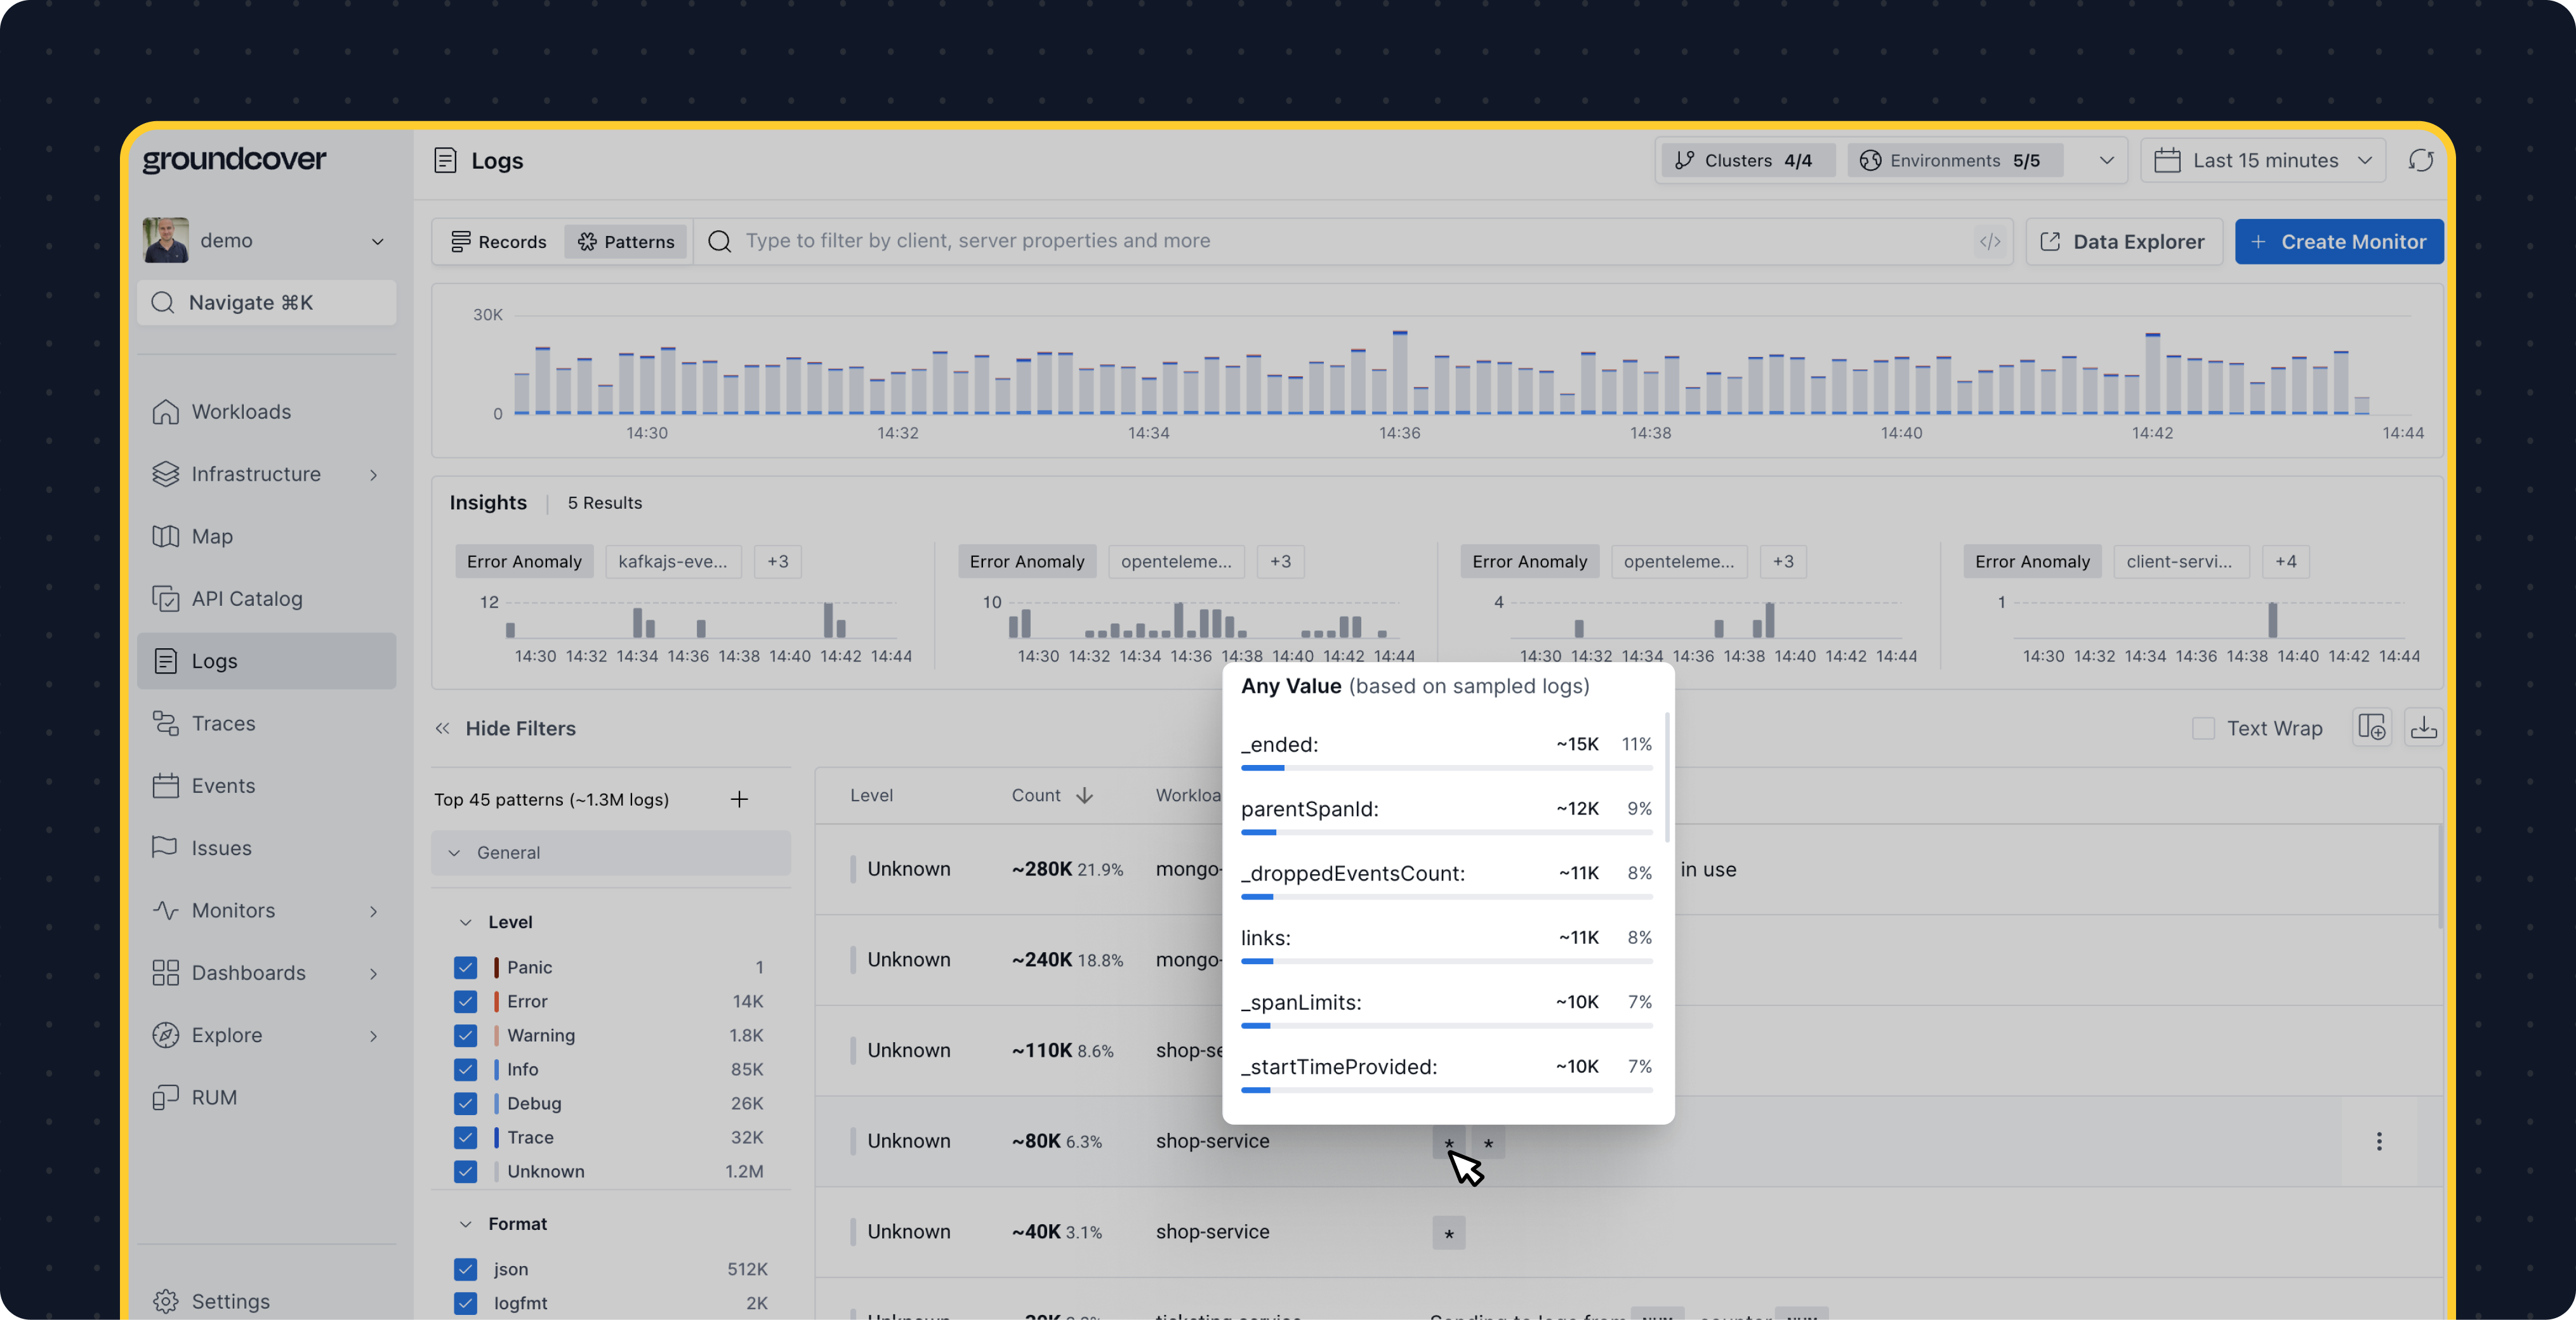Collapse the Level filter section
Image resolution: width=2576 pixels, height=1320 pixels.
[x=466, y=922]
